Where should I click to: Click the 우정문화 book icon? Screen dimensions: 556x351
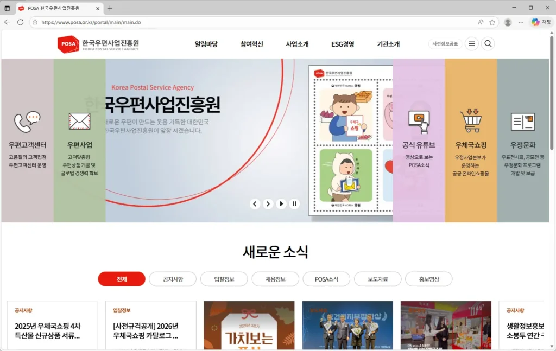click(x=523, y=120)
